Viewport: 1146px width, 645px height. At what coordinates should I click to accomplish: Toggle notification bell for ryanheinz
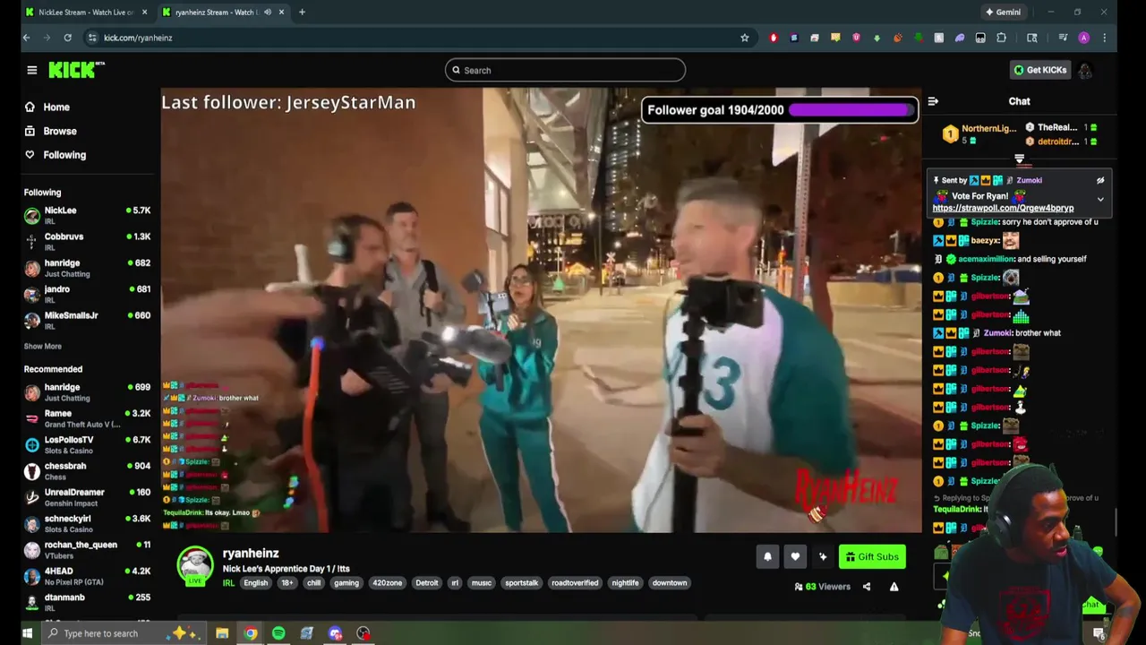[x=767, y=557]
